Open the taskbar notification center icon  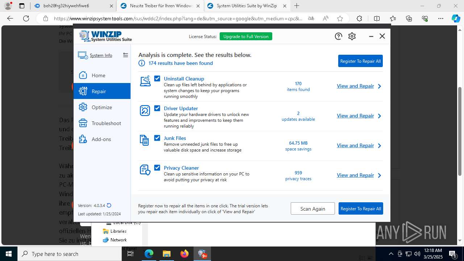click(452, 254)
